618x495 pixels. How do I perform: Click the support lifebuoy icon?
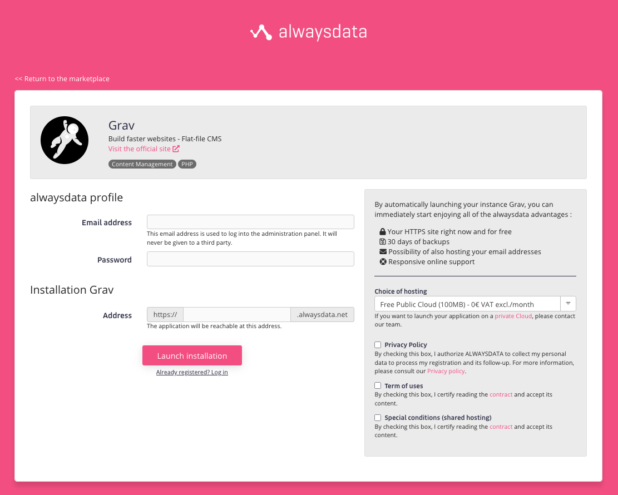tap(383, 261)
